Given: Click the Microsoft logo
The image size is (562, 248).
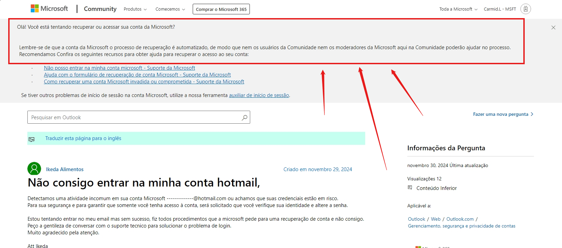Looking at the screenshot, I should click(49, 9).
